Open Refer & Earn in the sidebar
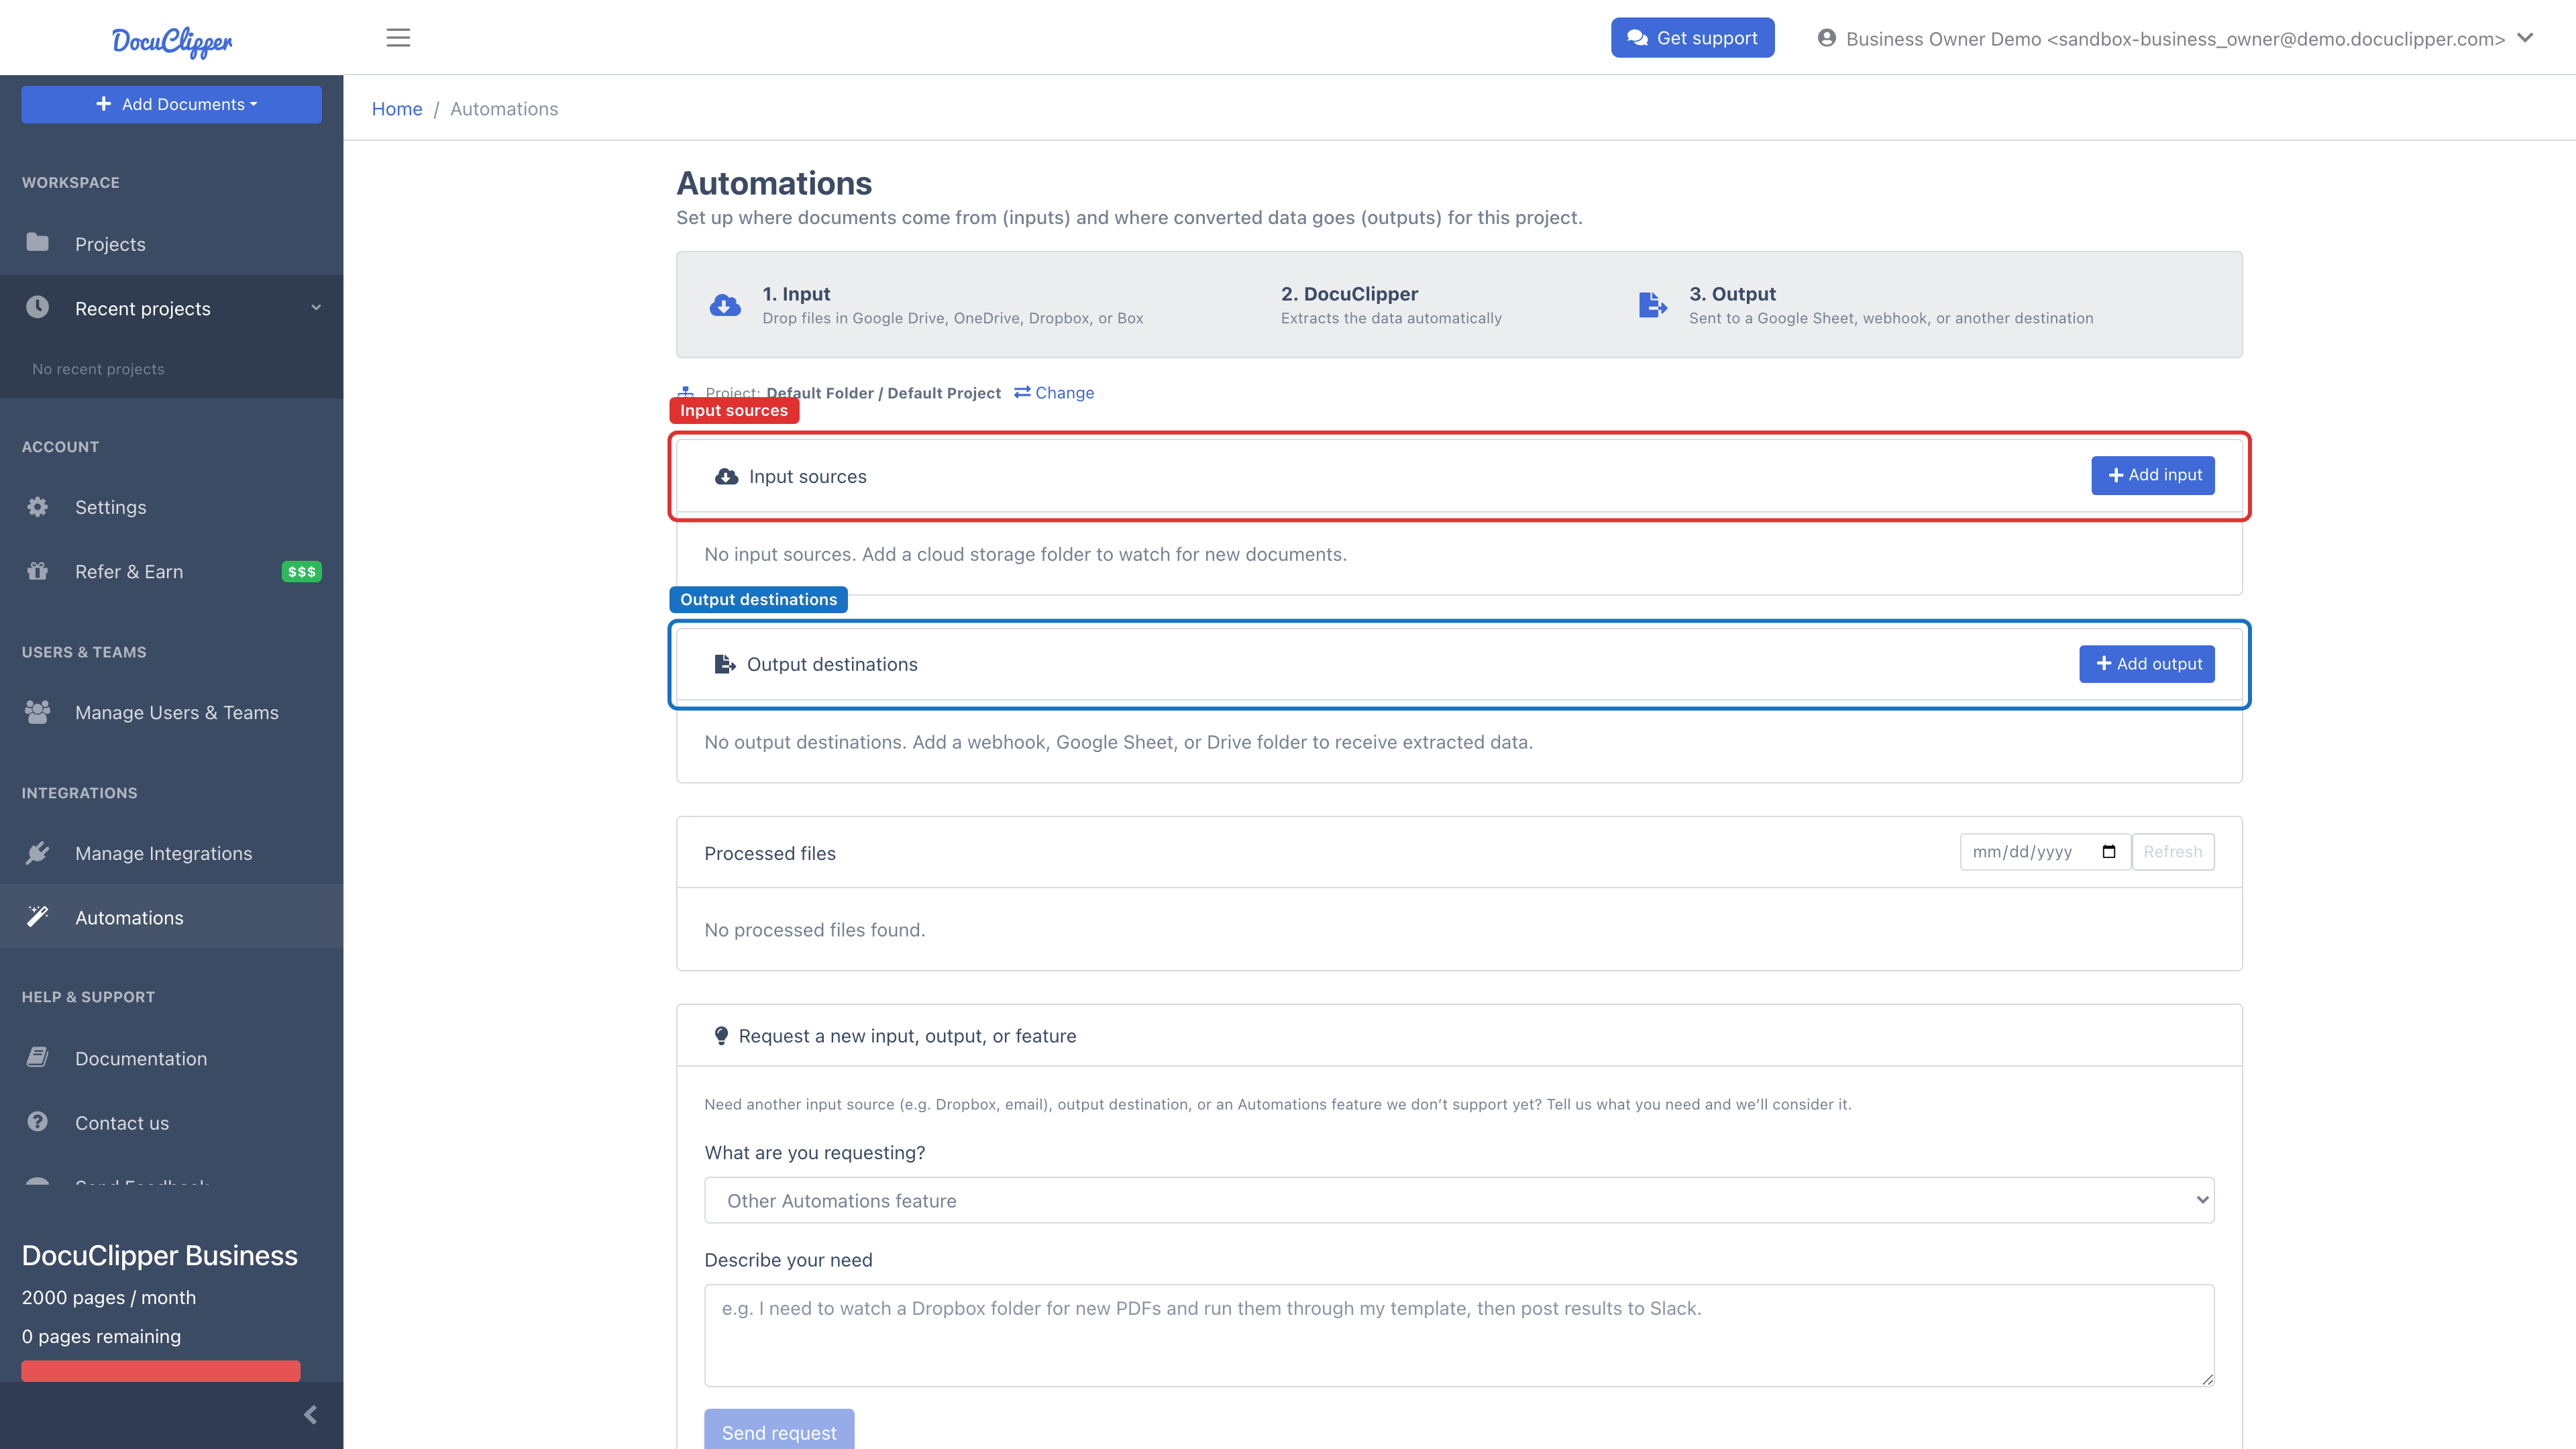Image resolution: width=2576 pixels, height=1449 pixels. pyautogui.click(x=171, y=571)
